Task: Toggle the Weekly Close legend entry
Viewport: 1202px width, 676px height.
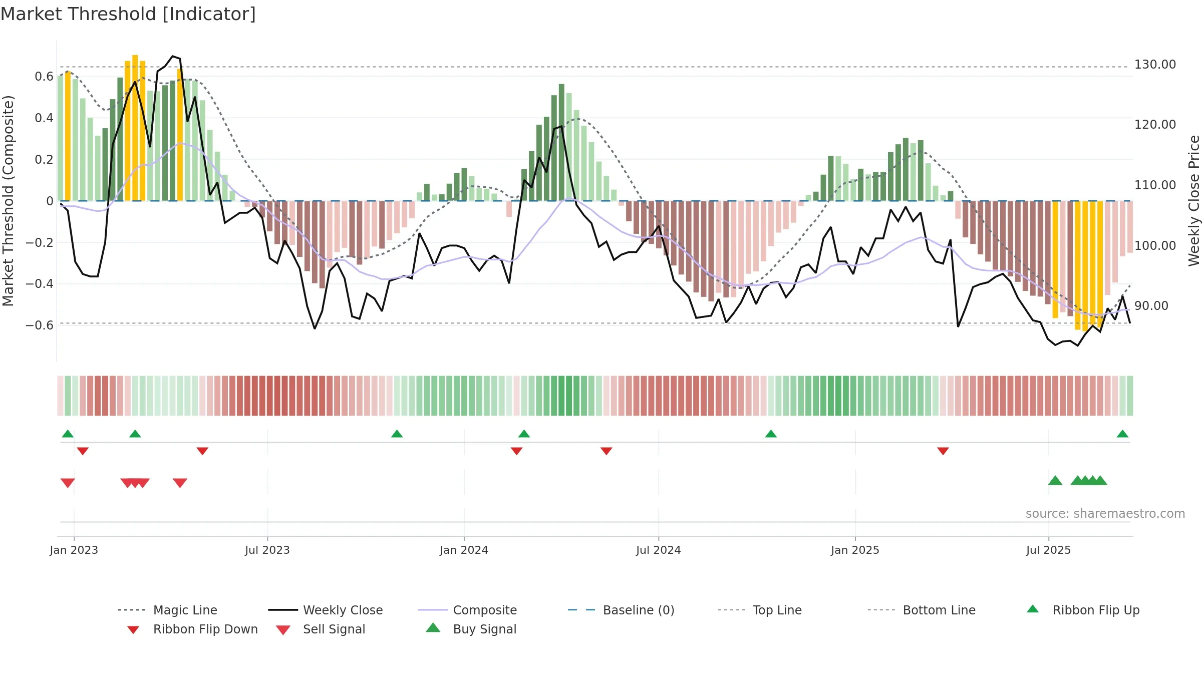Action: coord(325,610)
